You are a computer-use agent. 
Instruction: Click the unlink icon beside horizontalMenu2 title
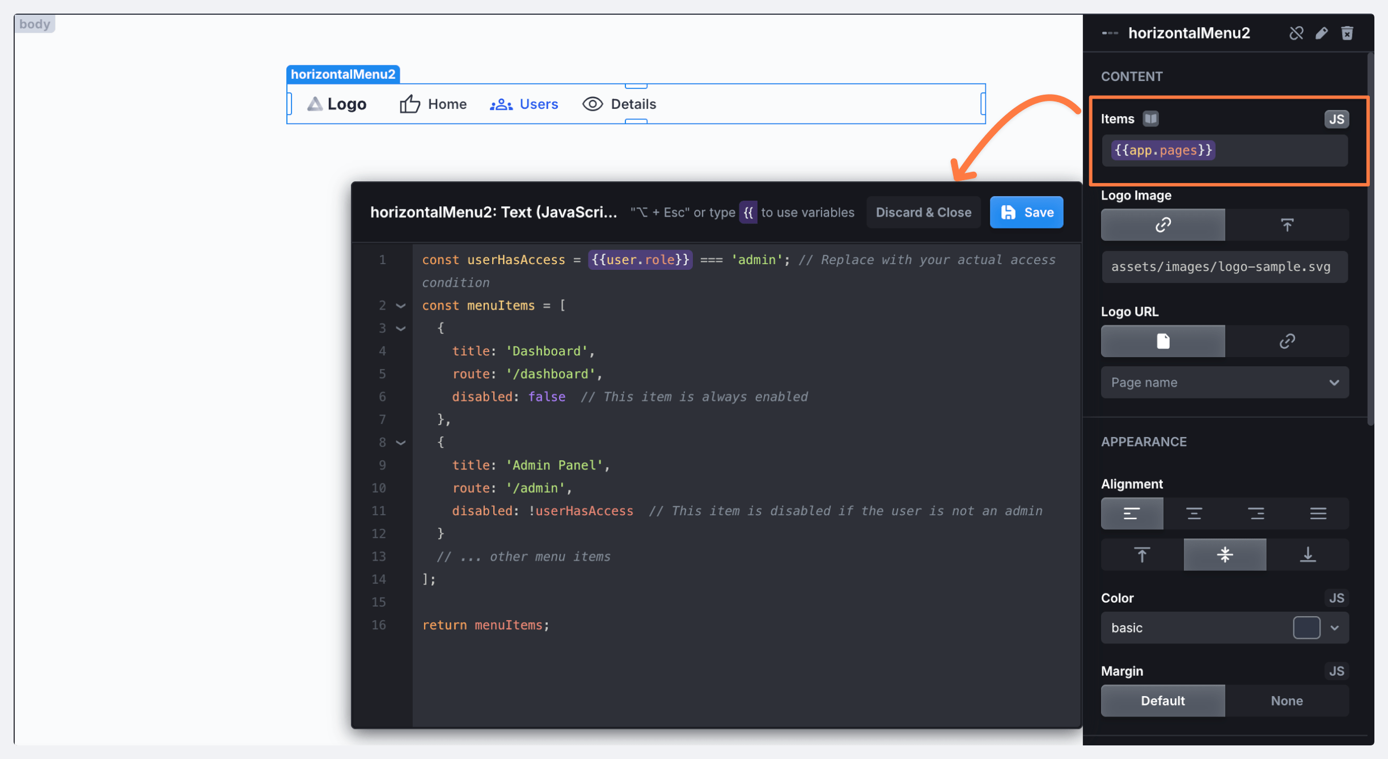click(x=1296, y=33)
